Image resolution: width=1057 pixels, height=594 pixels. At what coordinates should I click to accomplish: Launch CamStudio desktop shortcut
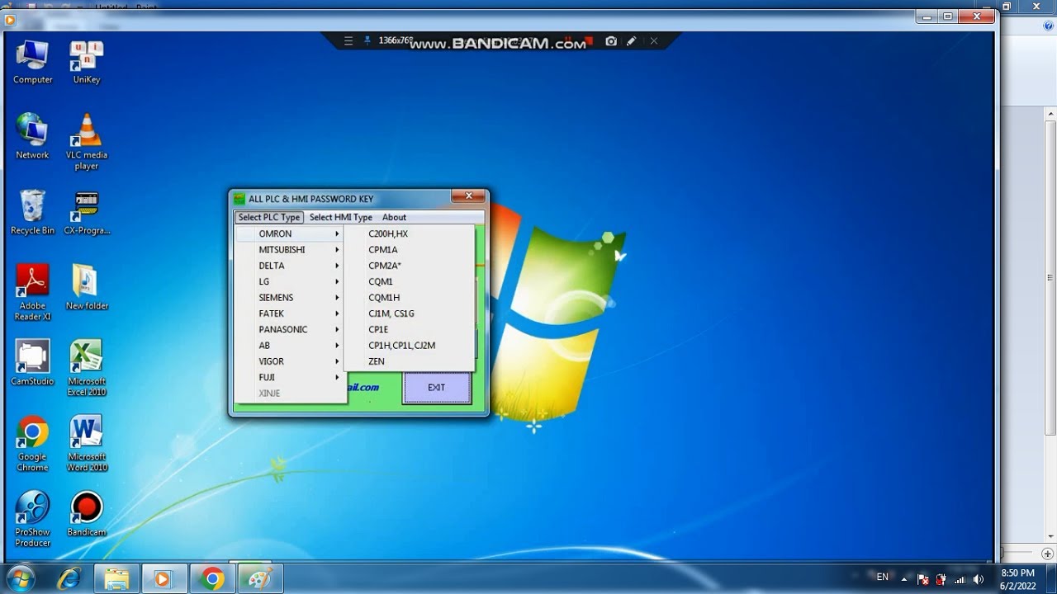32,363
